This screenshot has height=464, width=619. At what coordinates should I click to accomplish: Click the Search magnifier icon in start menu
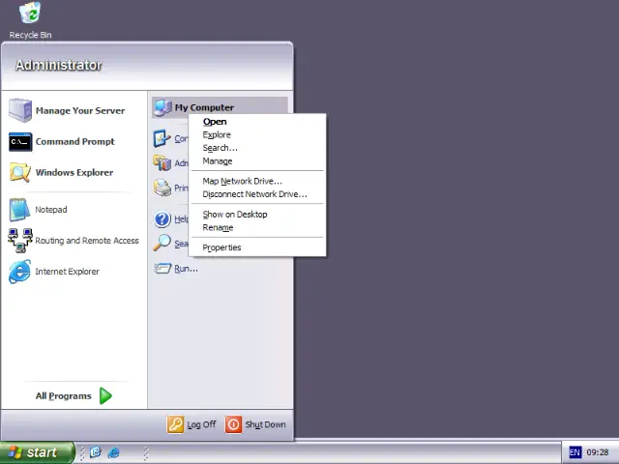click(162, 244)
